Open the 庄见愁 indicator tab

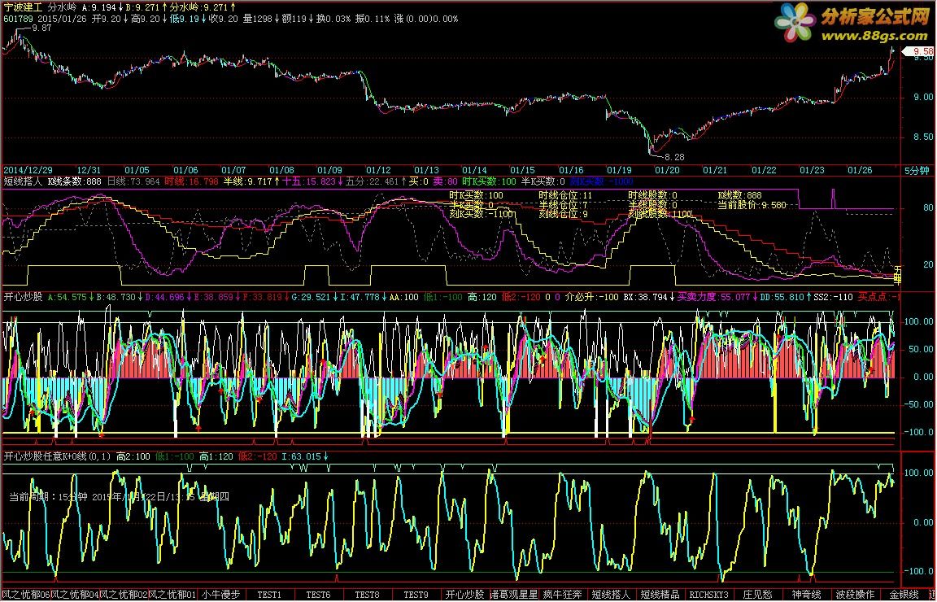(x=758, y=595)
